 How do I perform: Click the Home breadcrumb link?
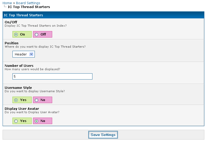coord(7,3)
